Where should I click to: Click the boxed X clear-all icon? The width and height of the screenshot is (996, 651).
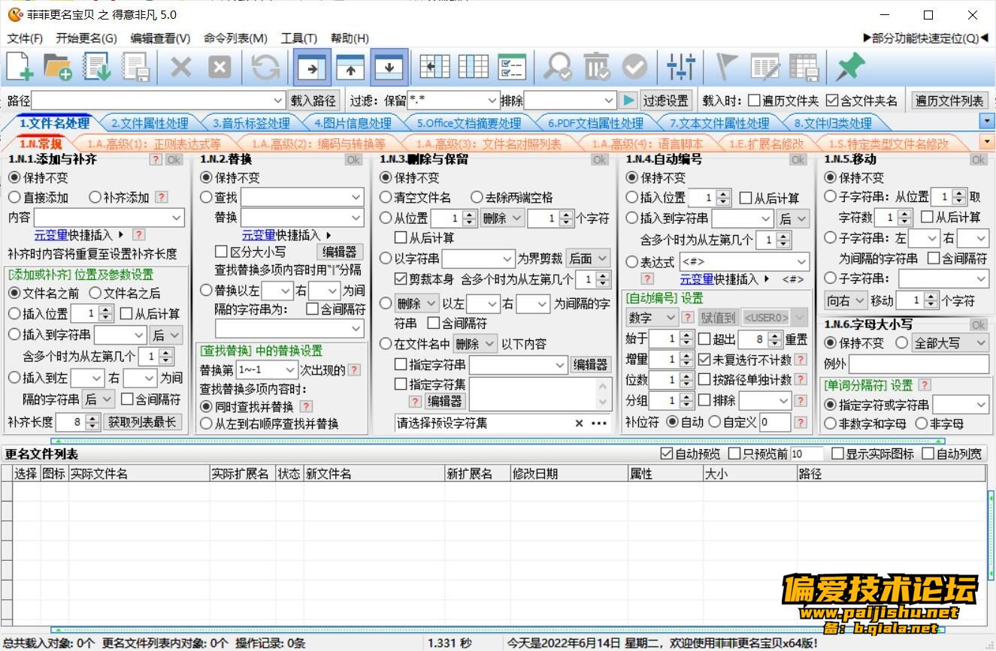(x=219, y=68)
